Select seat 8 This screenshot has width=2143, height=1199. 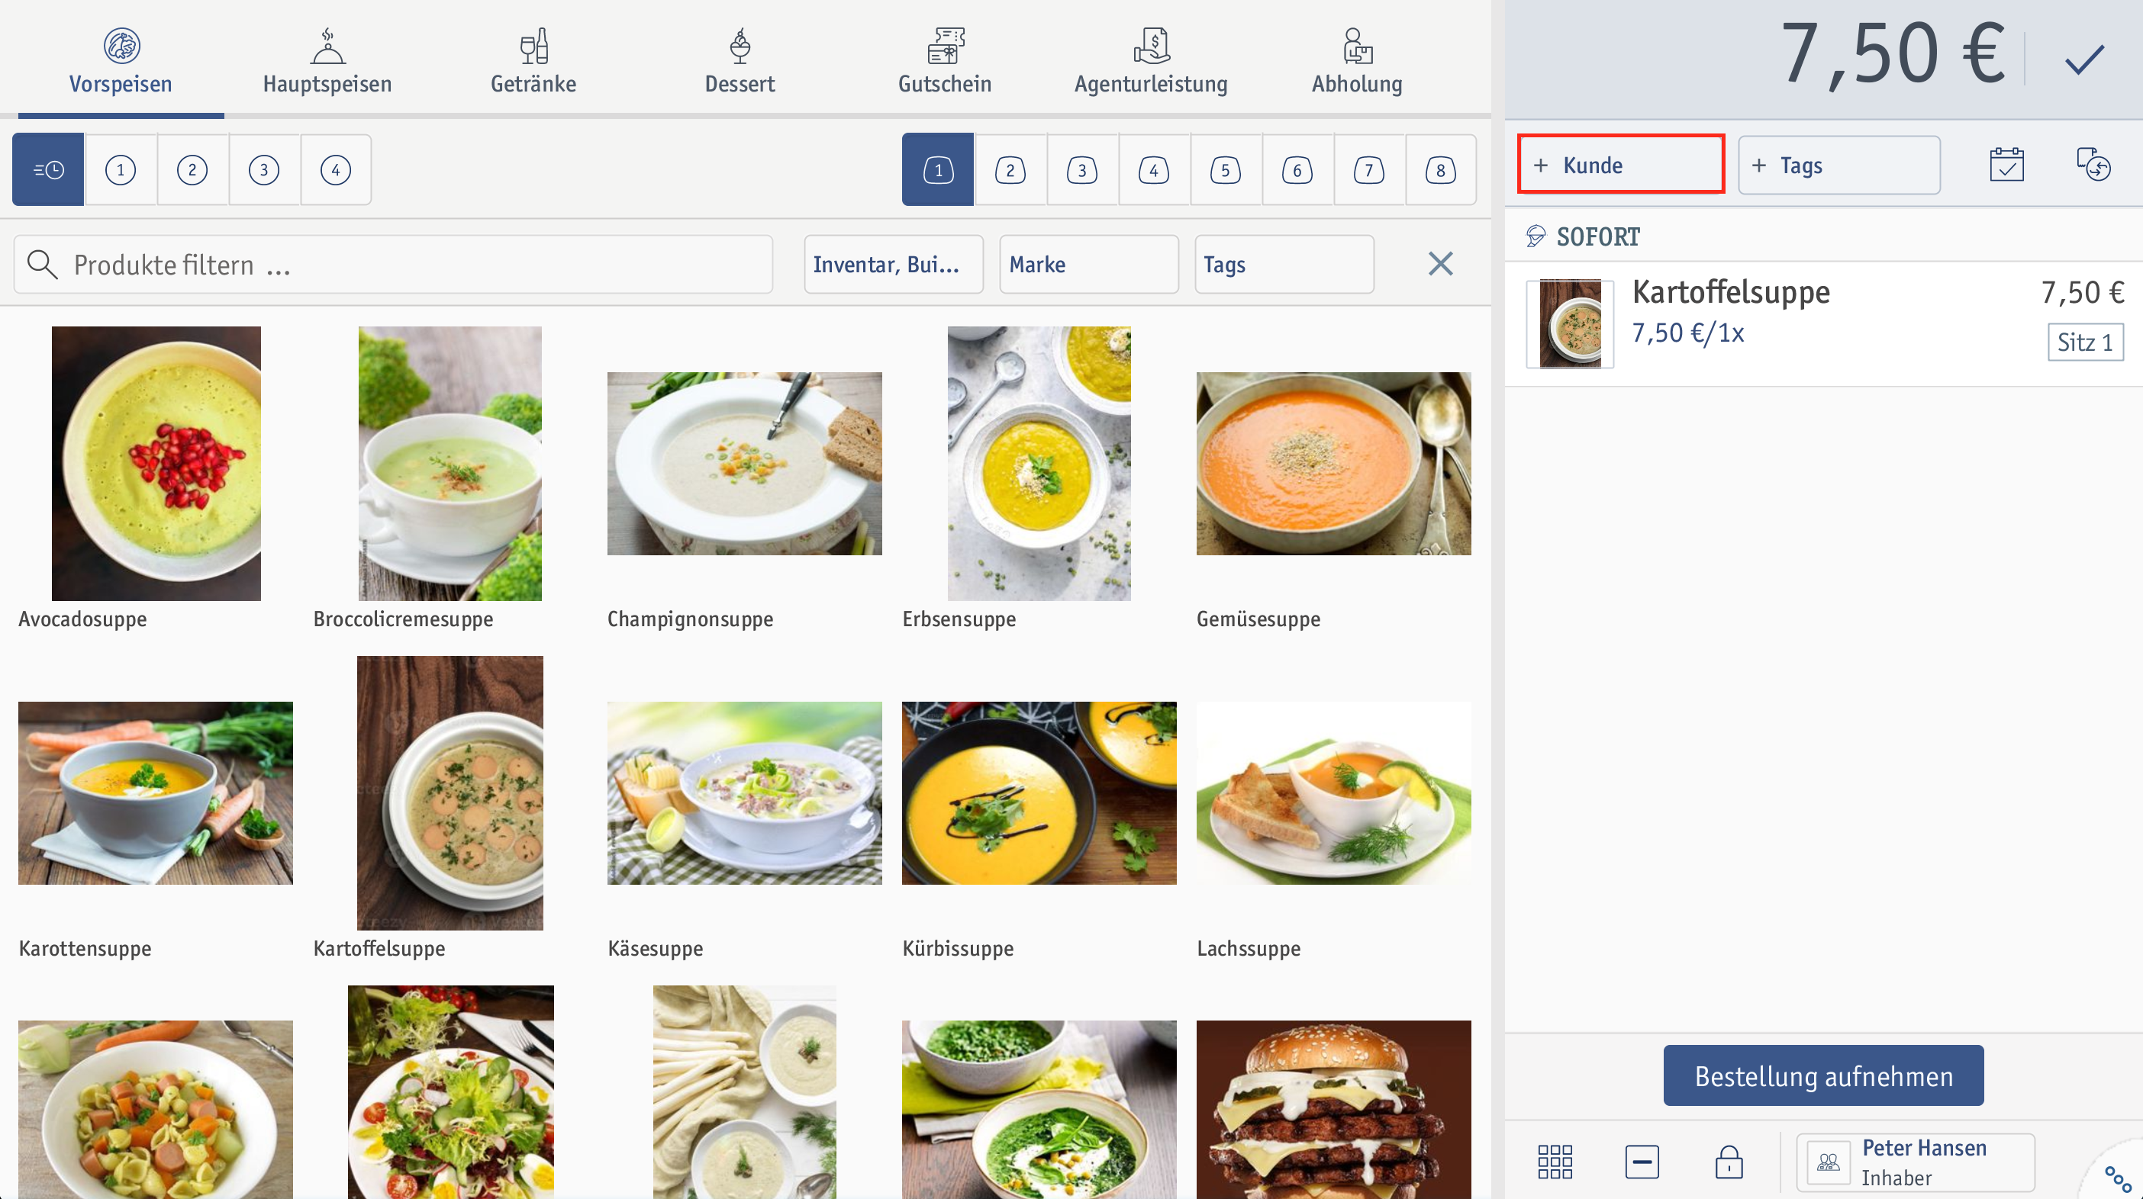pyautogui.click(x=1440, y=169)
